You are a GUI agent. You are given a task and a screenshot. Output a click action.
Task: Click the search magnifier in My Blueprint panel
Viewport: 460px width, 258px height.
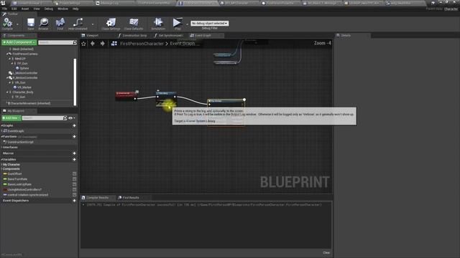point(65,118)
